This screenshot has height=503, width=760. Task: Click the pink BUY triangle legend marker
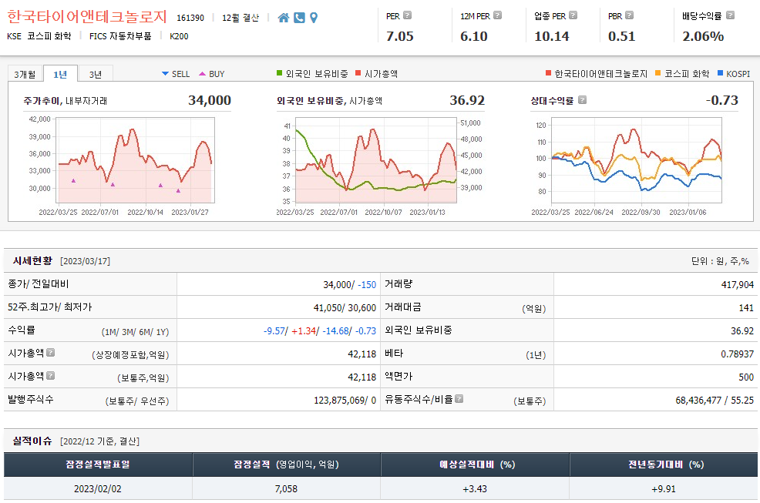click(x=203, y=74)
